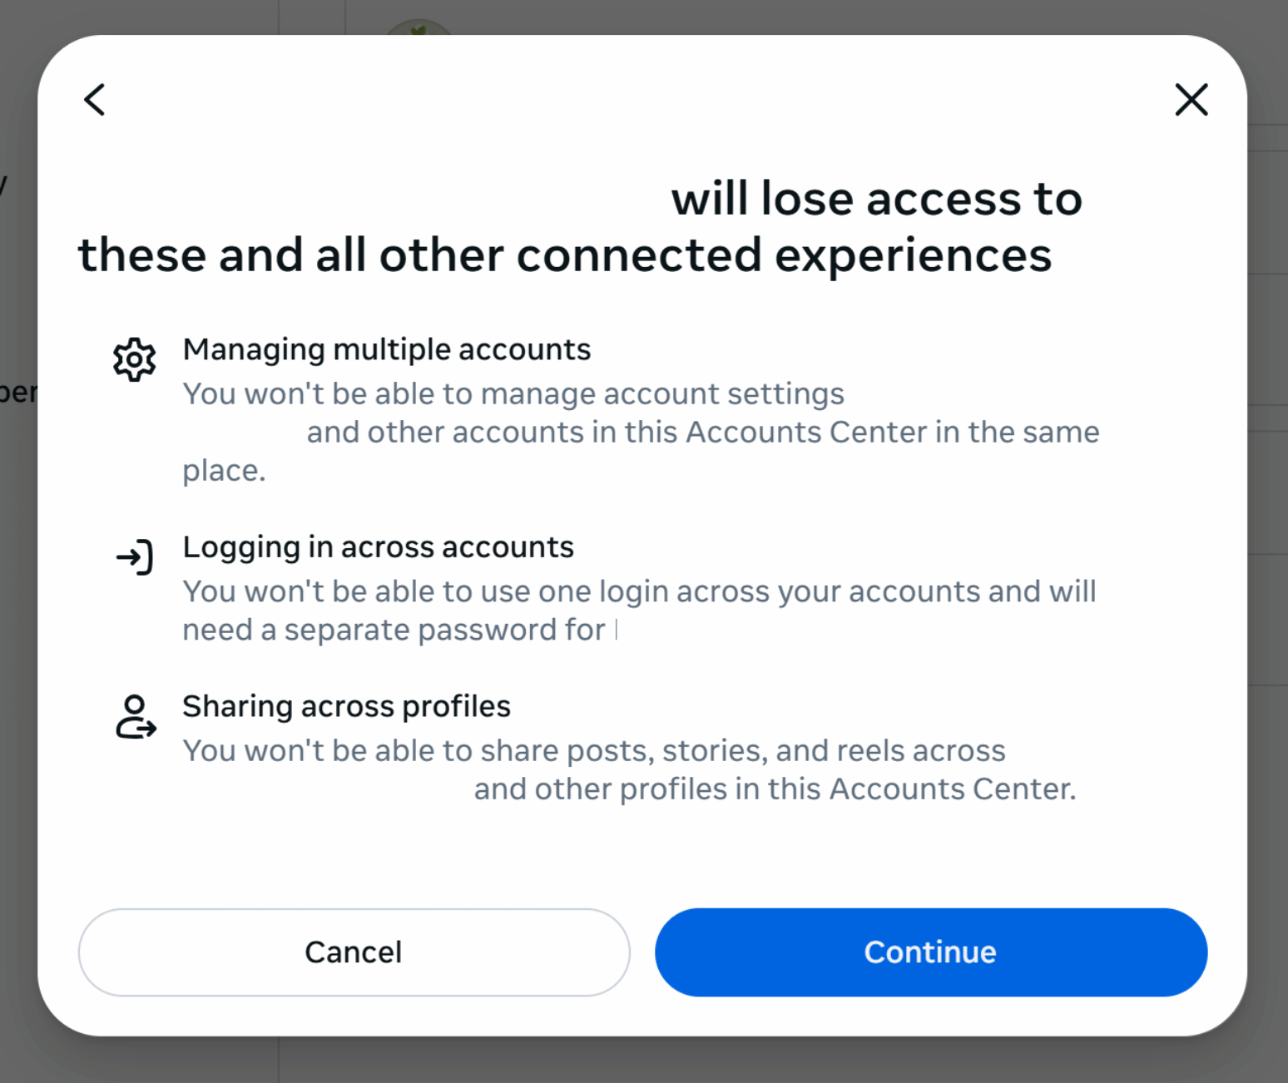Click the word "place." in the description
1288x1083 pixels.
click(224, 471)
